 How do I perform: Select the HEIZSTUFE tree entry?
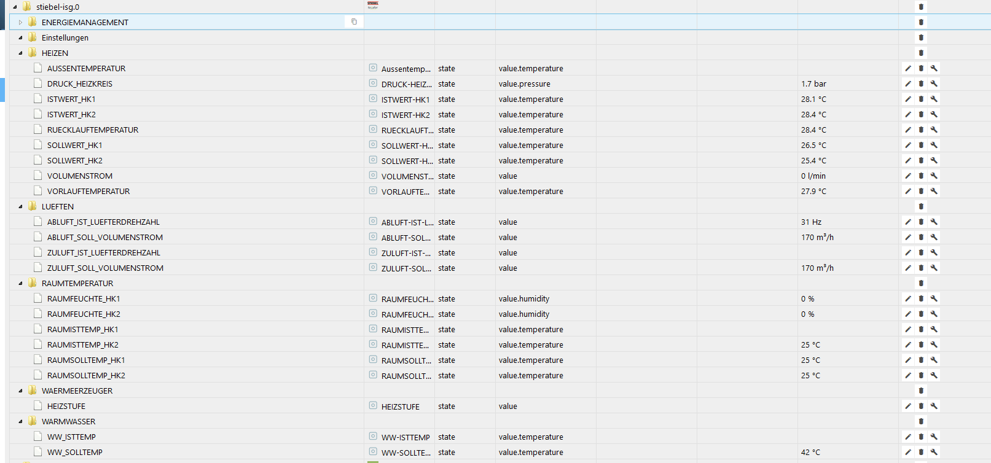66,406
